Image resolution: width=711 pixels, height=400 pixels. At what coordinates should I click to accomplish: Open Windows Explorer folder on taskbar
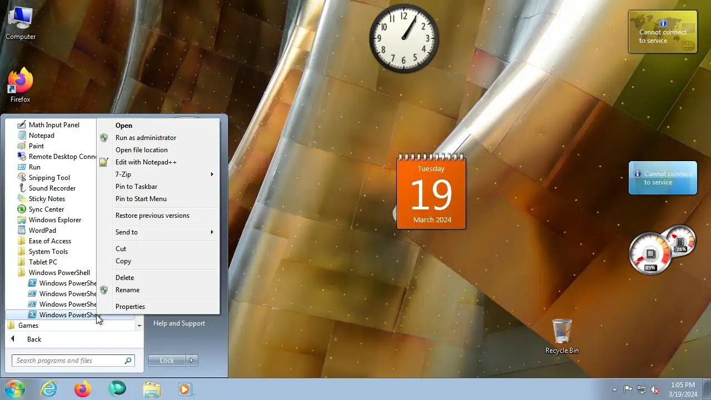pos(151,389)
